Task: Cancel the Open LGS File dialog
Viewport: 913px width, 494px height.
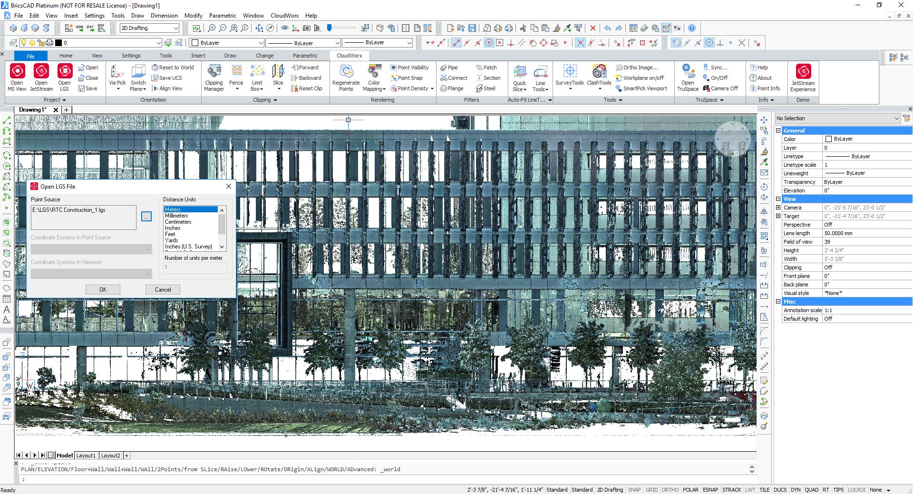Action: click(x=163, y=290)
